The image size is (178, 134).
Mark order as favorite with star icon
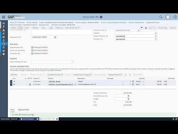coord(146,28)
